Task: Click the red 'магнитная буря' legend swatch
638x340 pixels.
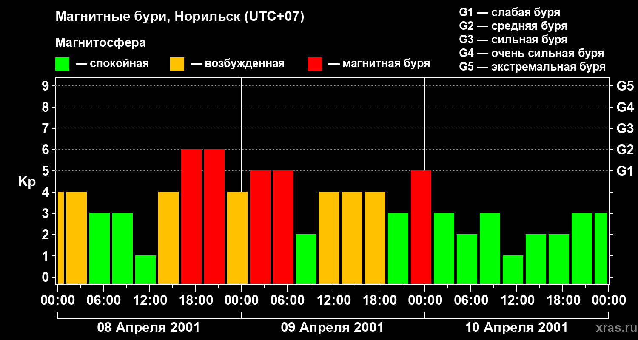Action: pyautogui.click(x=315, y=64)
